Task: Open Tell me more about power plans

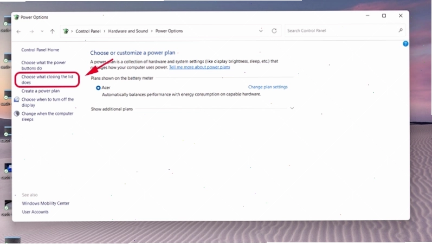Action: (199, 67)
